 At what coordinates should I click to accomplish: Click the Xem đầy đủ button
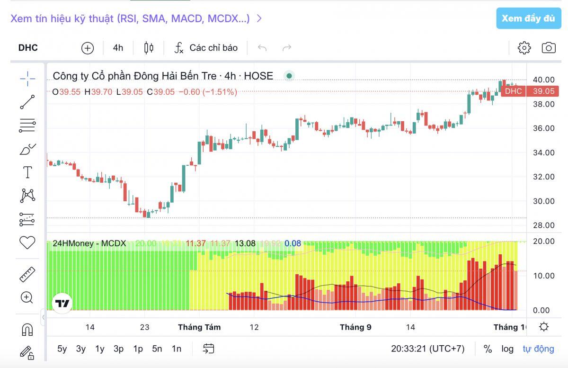pos(528,18)
